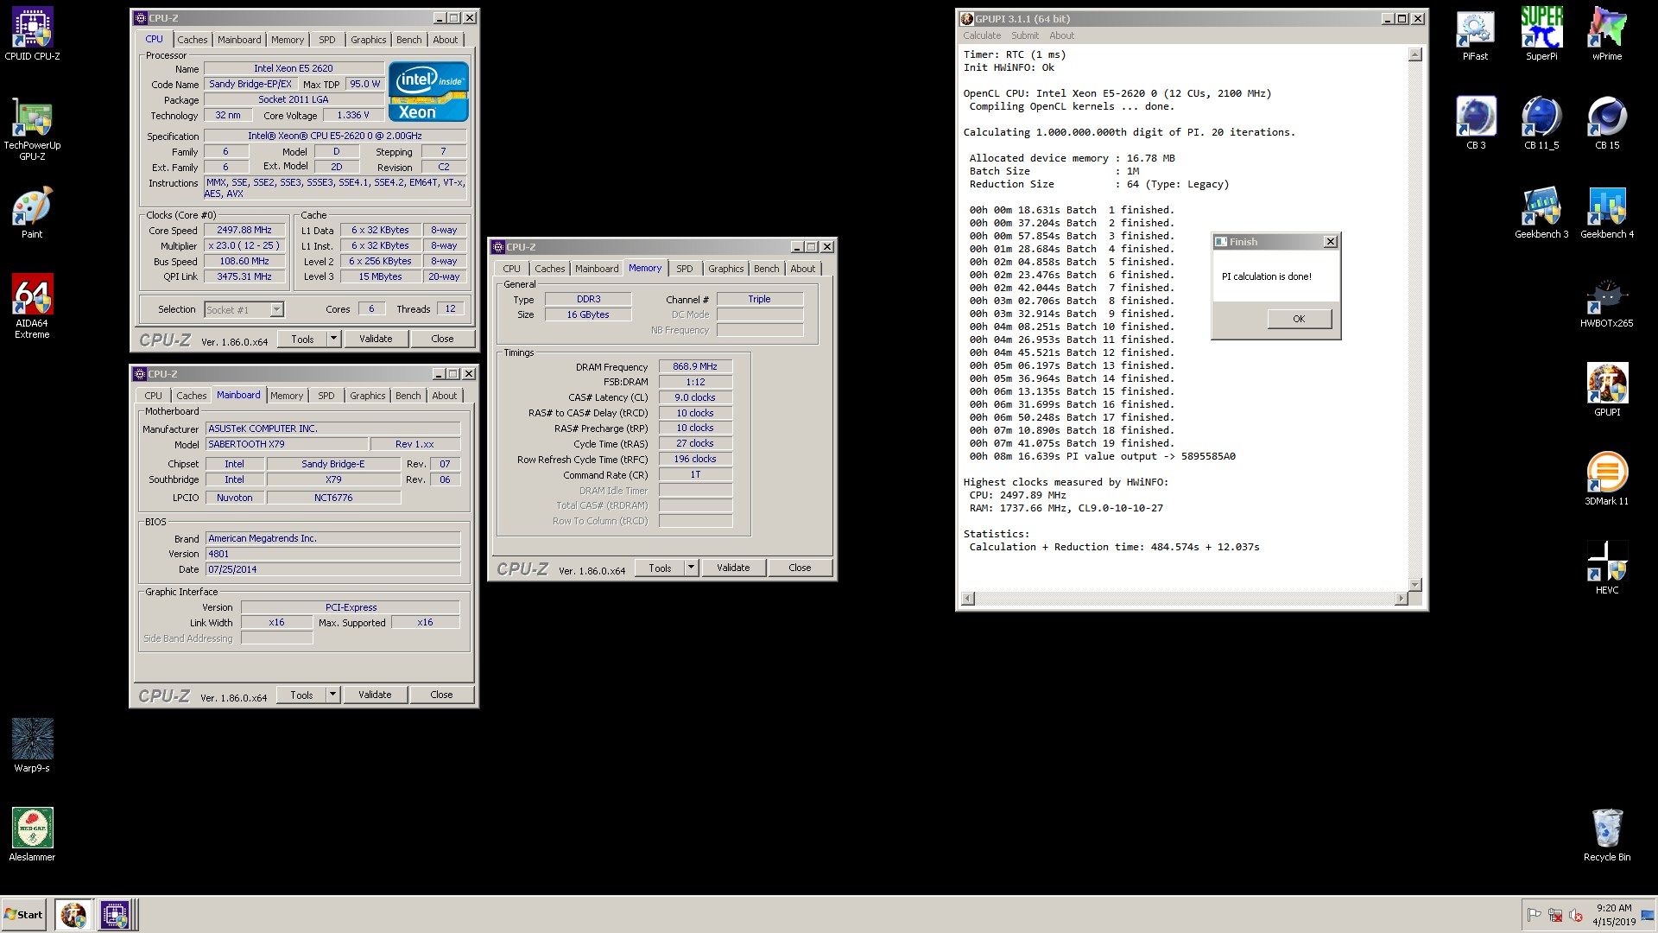Screen dimensions: 1658x933
Task: Close the Finish dialog with X
Action: point(1331,242)
